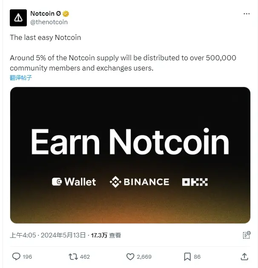
Task: Repost the tweet using the arrows icon
Action: tap(73, 257)
